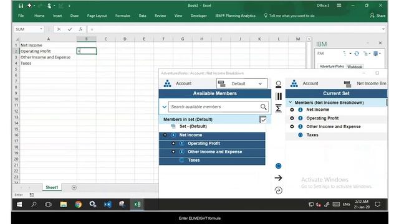
Task: Click the columns icon between the panels
Action: point(279,96)
